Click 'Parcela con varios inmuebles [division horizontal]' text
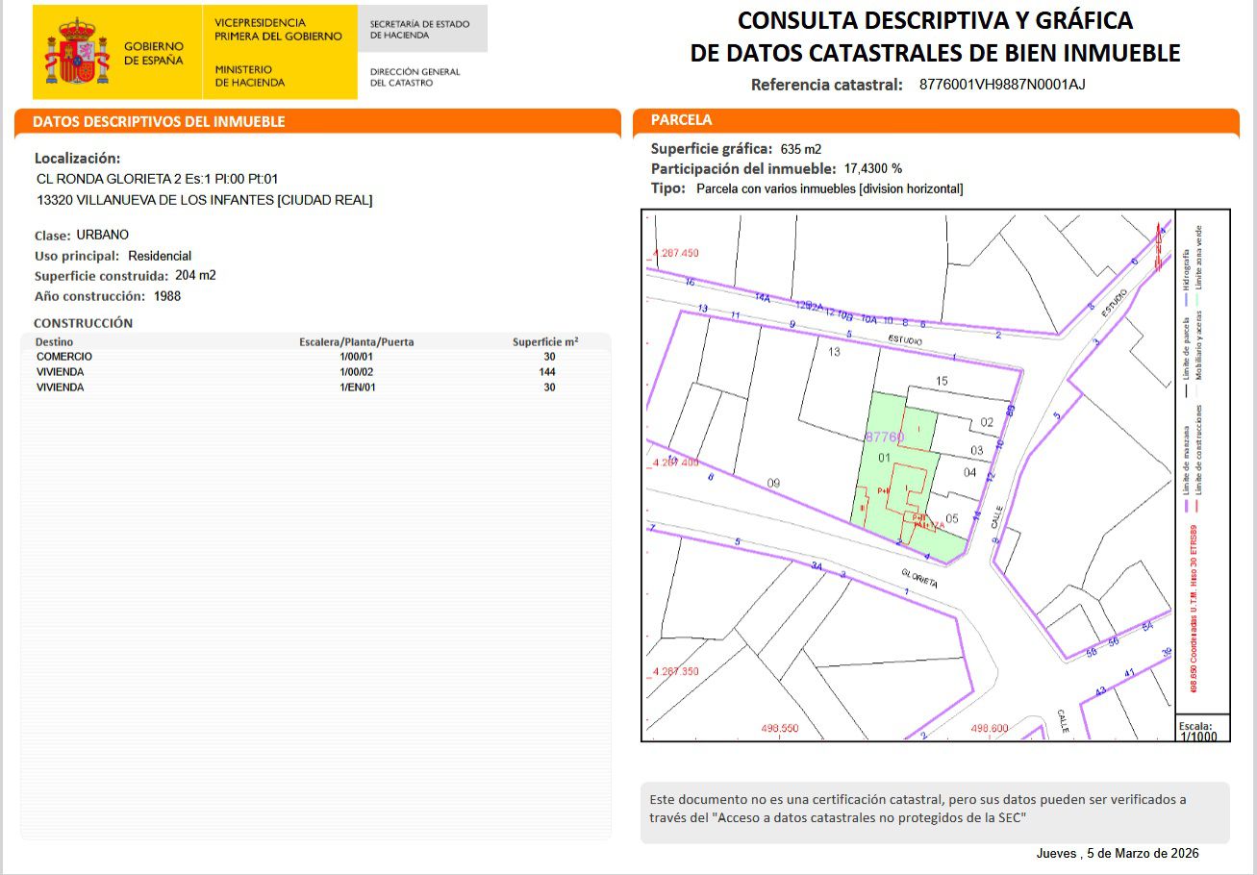Viewport: 1257px width, 875px height. [x=829, y=189]
